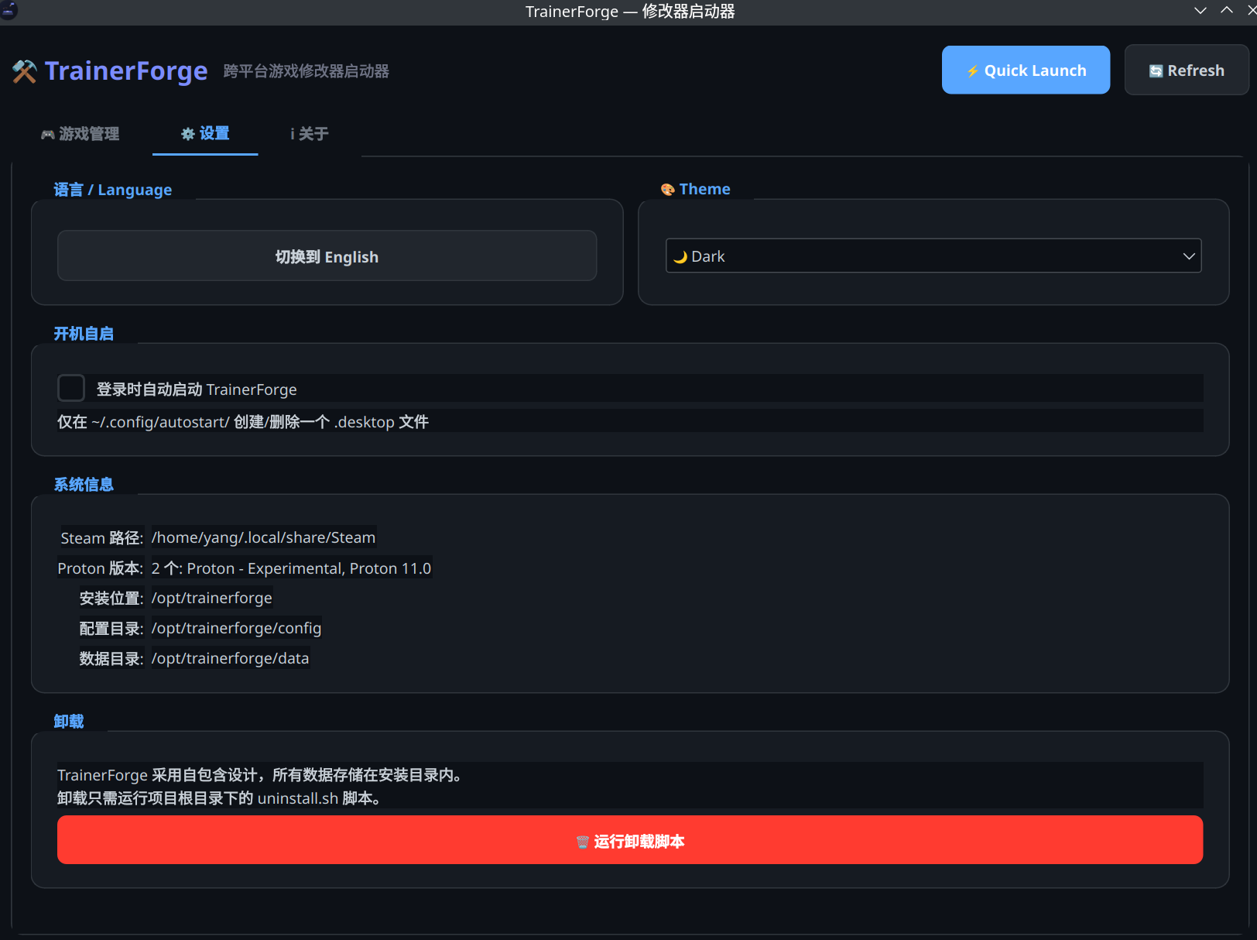The height and width of the screenshot is (940, 1257).
Task: Maximize window via title bar up chevron
Action: click(1227, 11)
